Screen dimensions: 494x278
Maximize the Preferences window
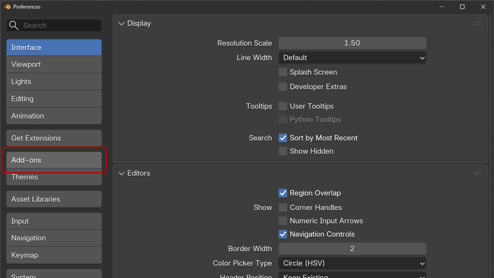point(462,7)
